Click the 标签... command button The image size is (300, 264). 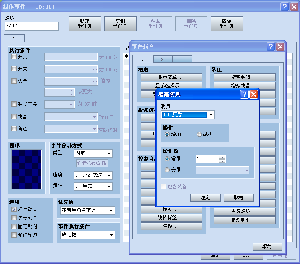(171, 210)
